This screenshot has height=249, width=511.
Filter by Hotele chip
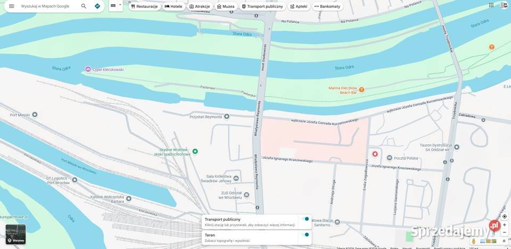pyautogui.click(x=174, y=6)
